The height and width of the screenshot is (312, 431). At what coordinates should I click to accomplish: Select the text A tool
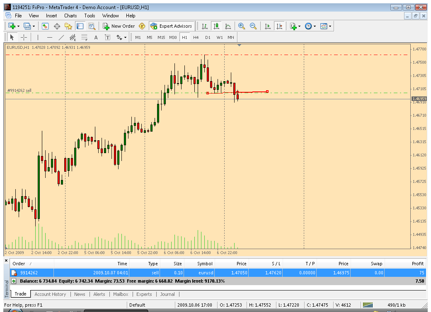point(96,37)
